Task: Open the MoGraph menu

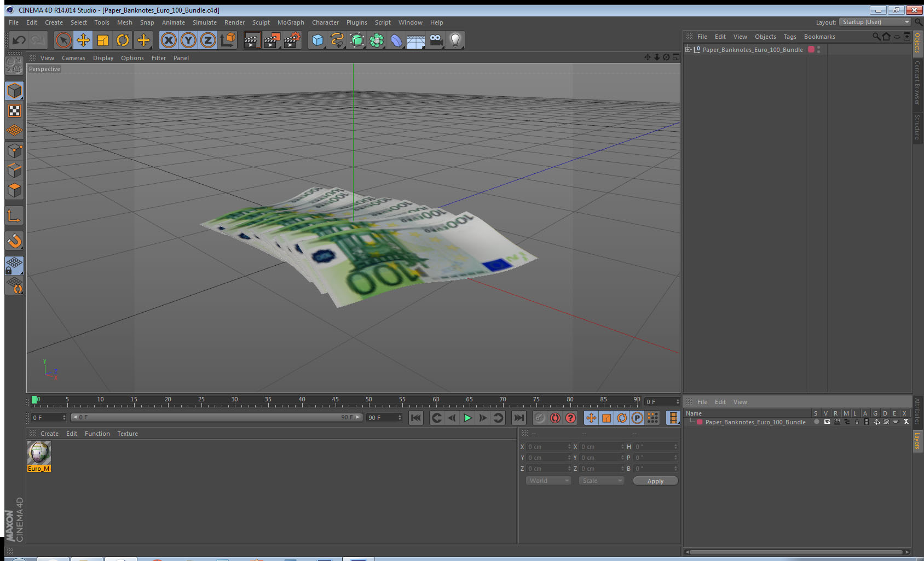Action: pos(291,22)
